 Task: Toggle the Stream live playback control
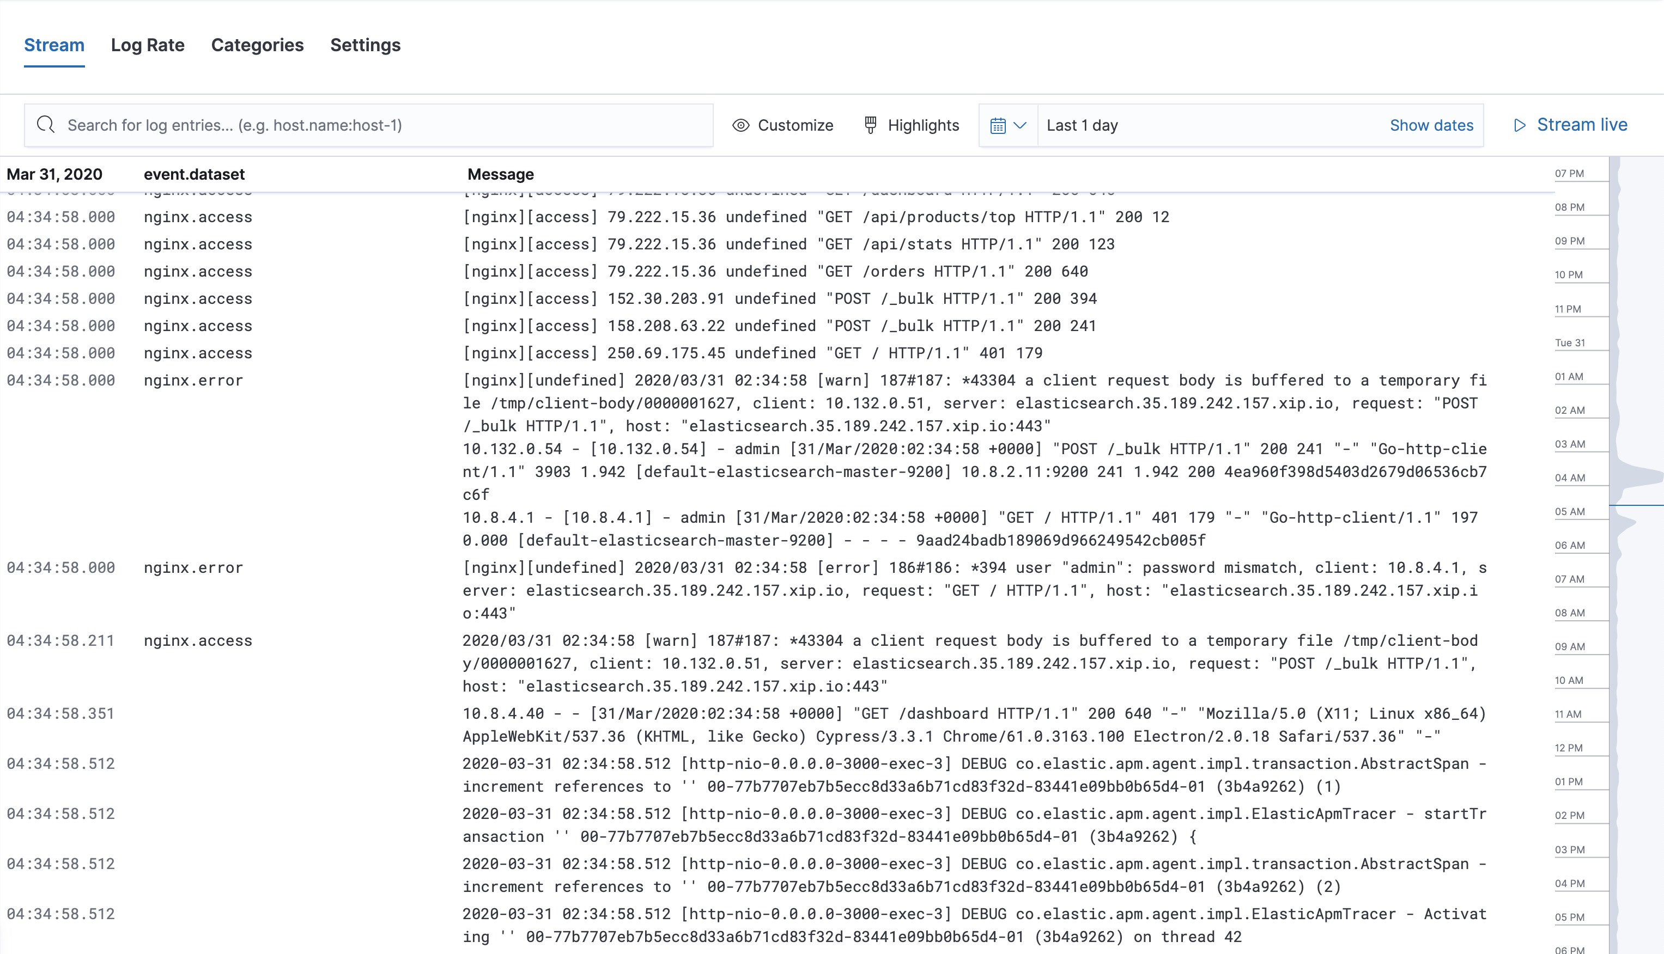coord(1571,125)
